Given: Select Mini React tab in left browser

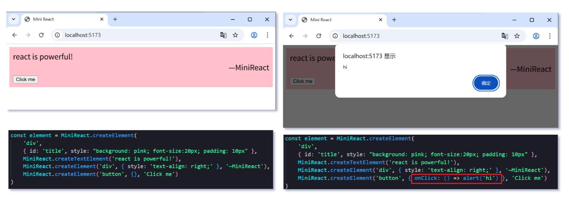Looking at the screenshot, I should (64, 19).
